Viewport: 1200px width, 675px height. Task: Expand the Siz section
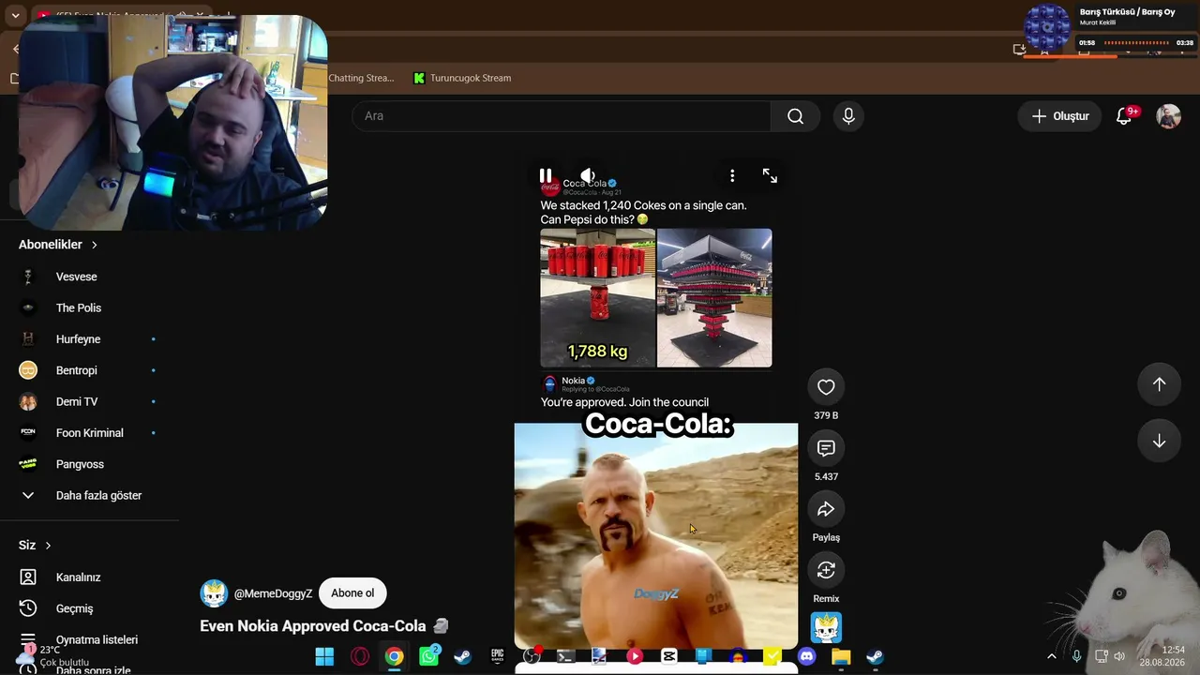(35, 546)
